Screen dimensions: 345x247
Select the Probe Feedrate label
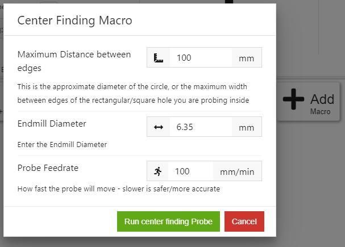(x=48, y=168)
